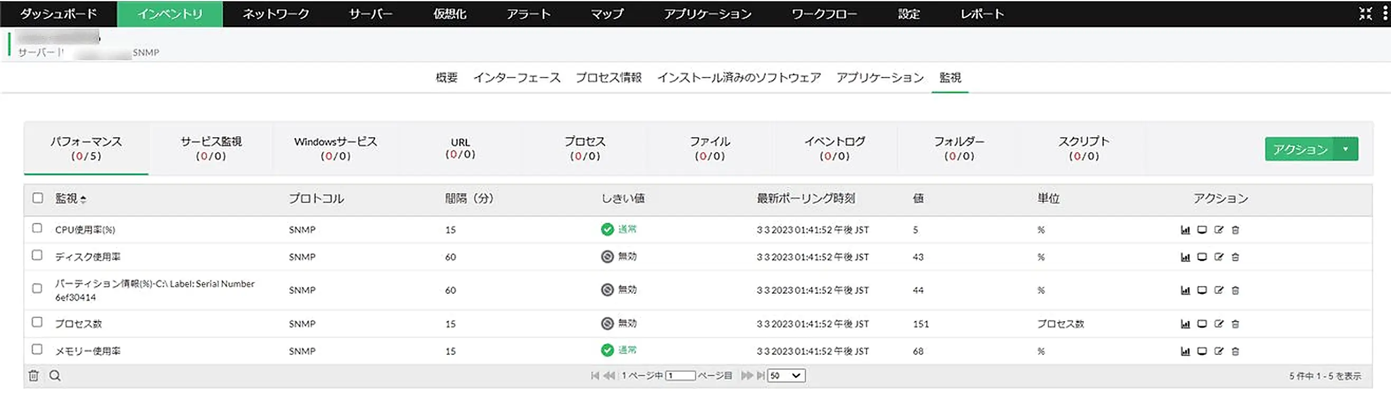Image resolution: width=1391 pixels, height=394 pixels.
Task: Select the Windowsサービス tab
Action: [x=335, y=148]
